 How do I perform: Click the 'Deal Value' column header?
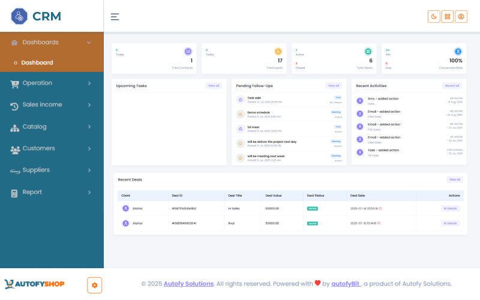(x=274, y=196)
